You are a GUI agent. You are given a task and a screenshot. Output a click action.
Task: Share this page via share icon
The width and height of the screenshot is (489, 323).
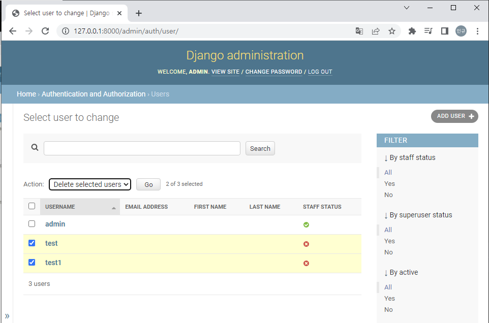376,31
